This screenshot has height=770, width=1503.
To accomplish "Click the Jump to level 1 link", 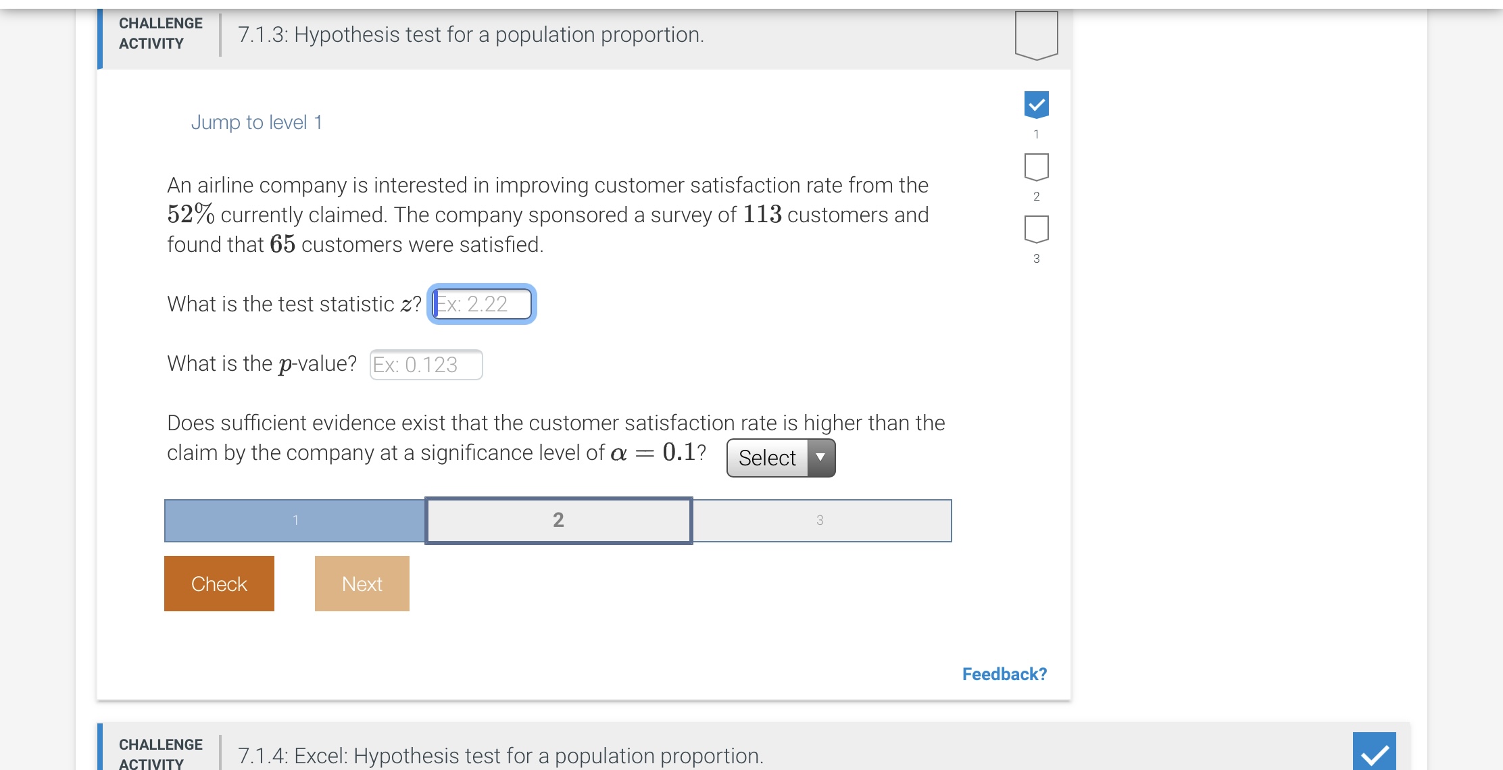I will (x=257, y=122).
